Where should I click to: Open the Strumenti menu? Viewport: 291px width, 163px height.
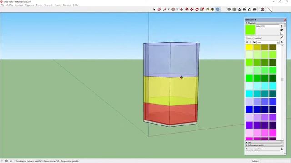point(49,5)
